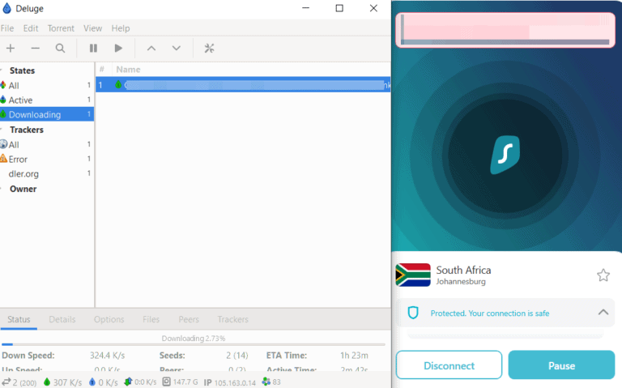Move torrent down in the queue
This screenshot has height=388, width=622.
point(176,49)
